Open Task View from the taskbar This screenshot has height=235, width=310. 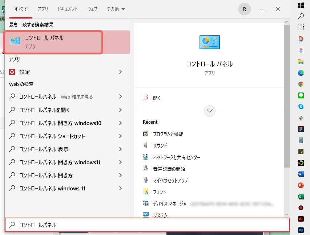coord(301,27)
